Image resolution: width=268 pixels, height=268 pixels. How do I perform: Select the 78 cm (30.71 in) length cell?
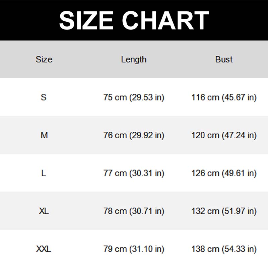134,211
